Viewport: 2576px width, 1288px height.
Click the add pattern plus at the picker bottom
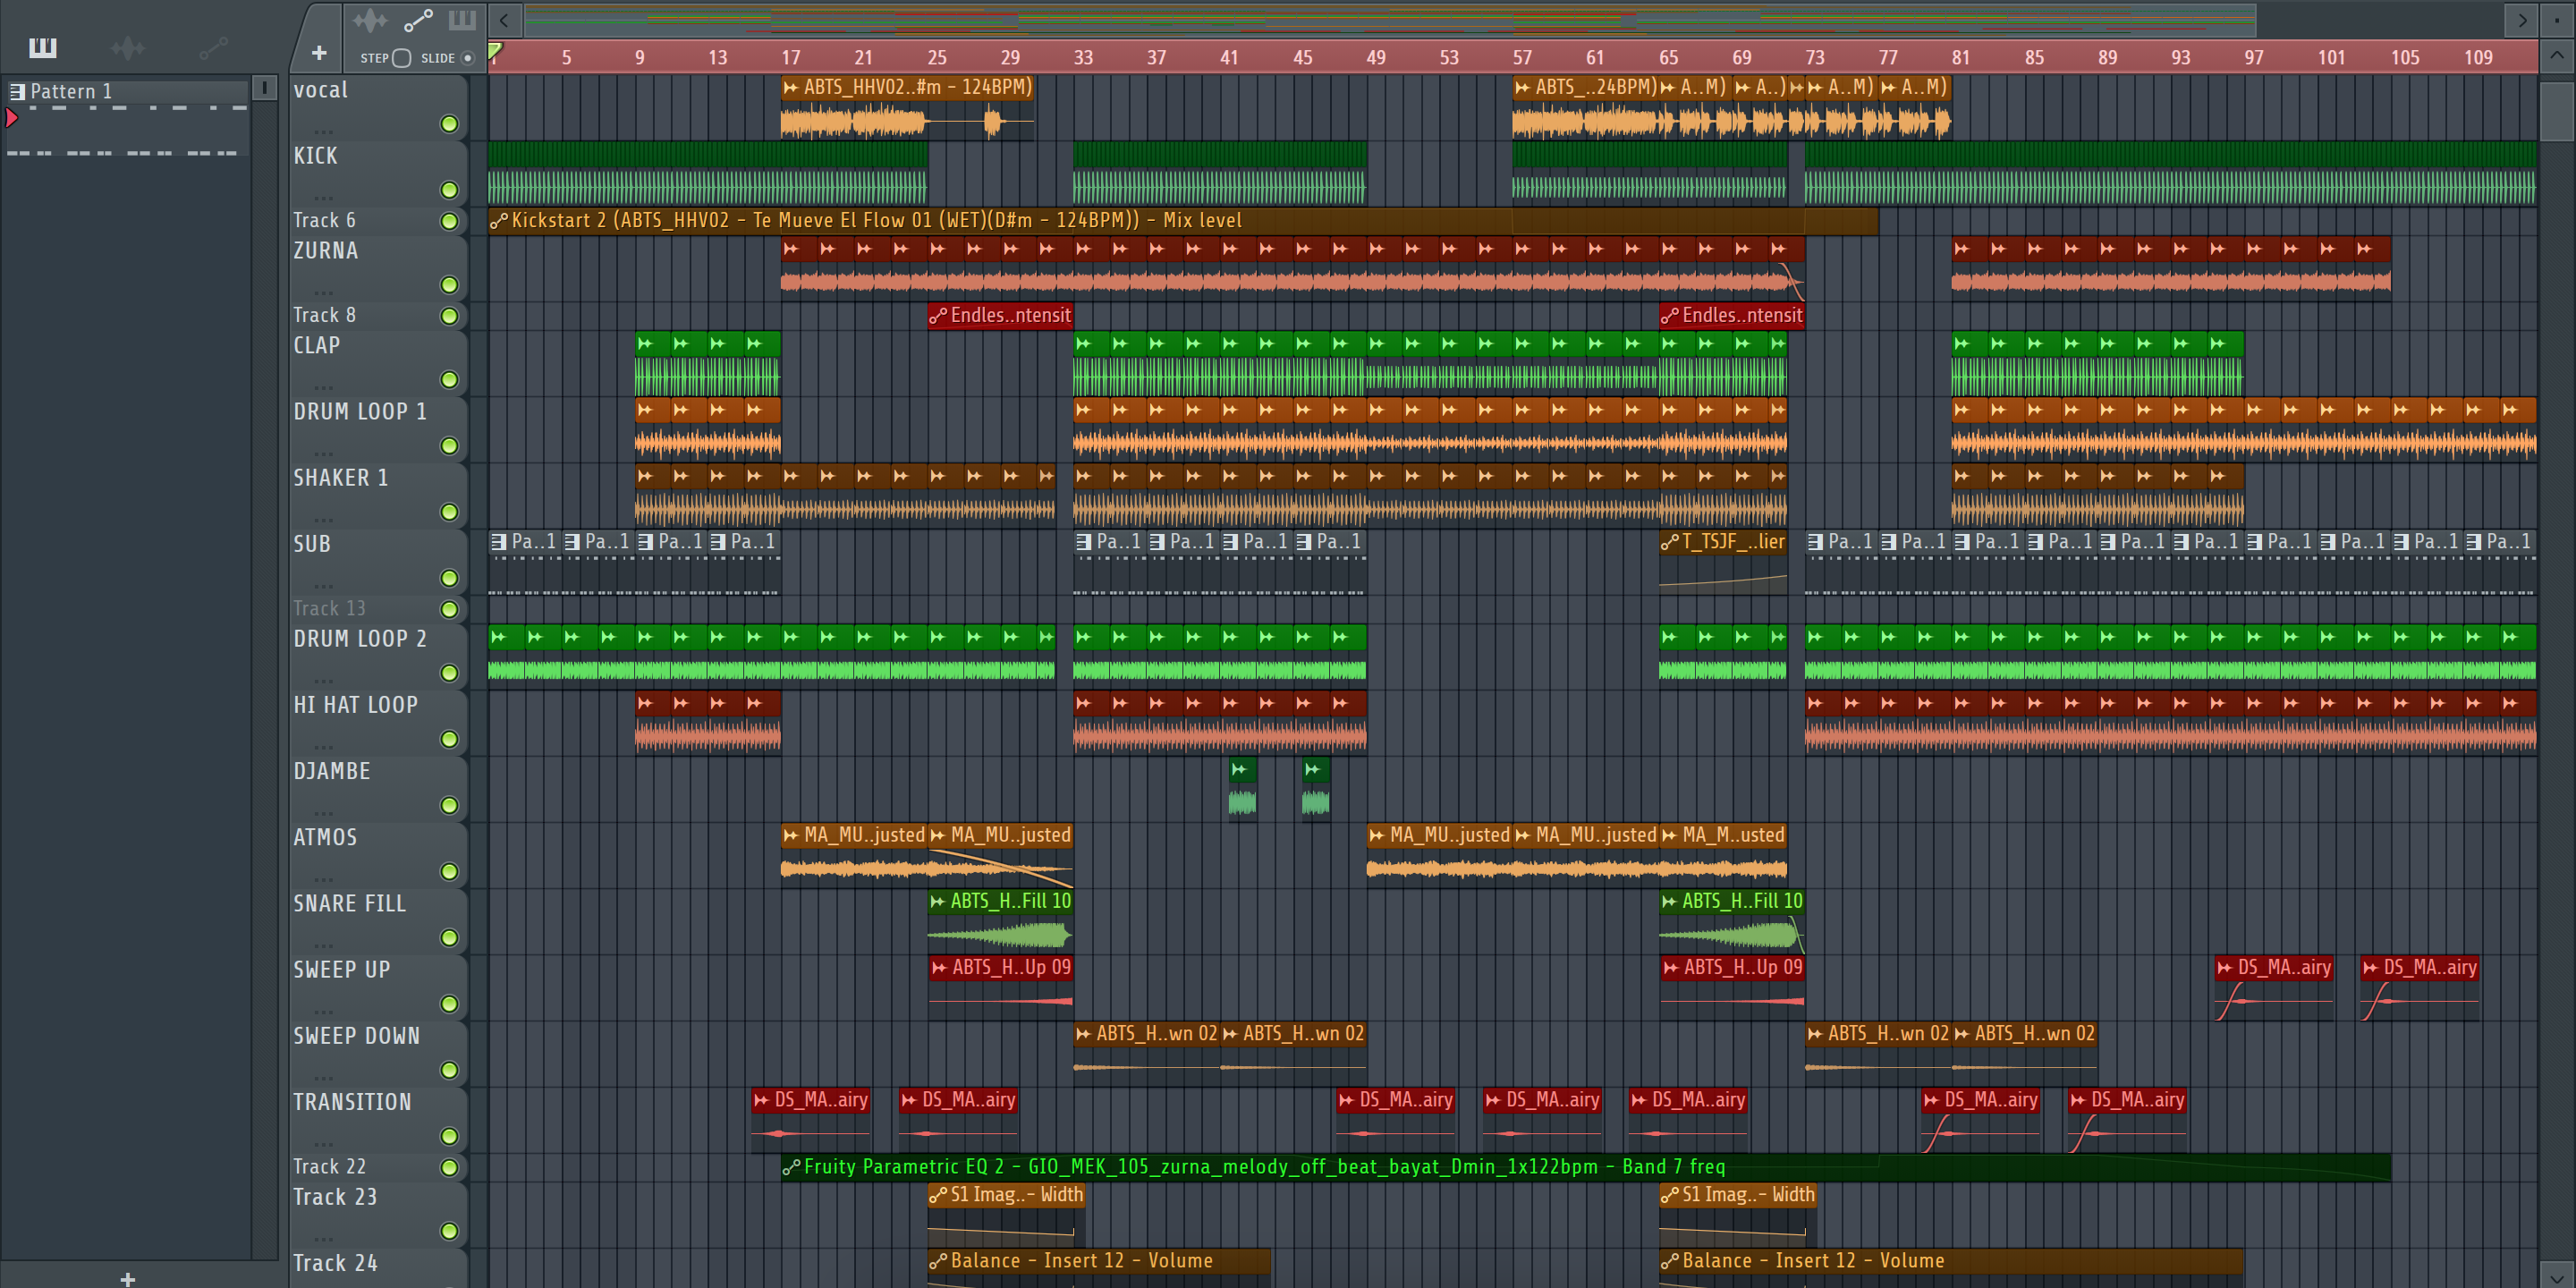tap(127, 1278)
